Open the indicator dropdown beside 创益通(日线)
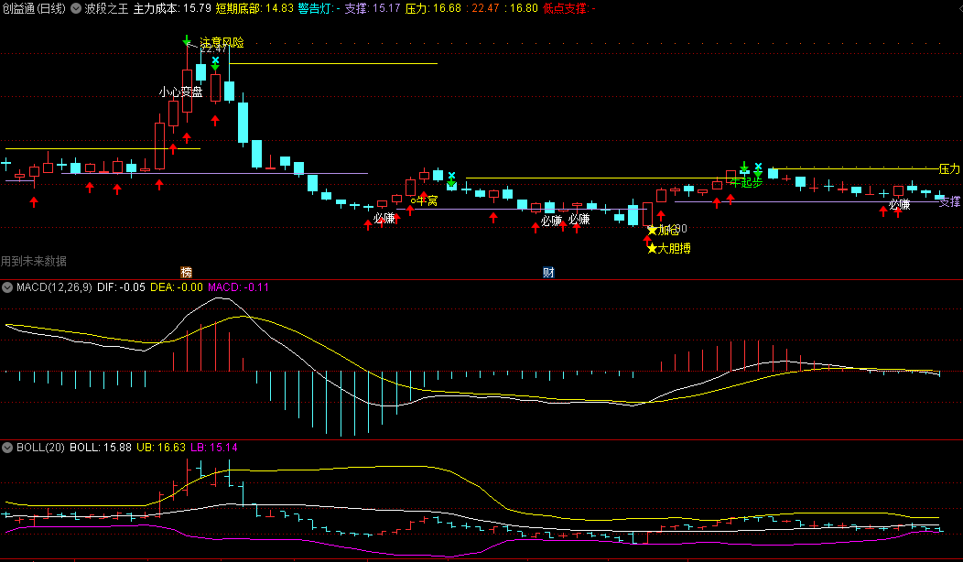The height and width of the screenshot is (562, 963). coord(76,8)
